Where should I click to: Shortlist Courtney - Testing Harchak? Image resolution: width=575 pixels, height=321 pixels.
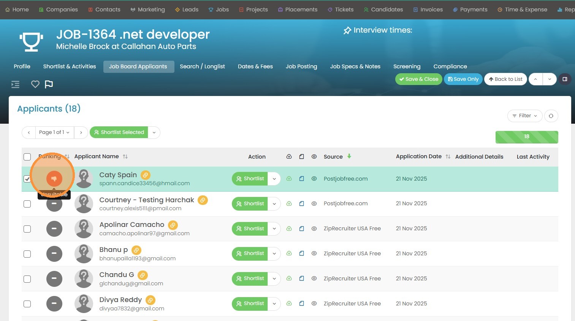[x=250, y=204]
